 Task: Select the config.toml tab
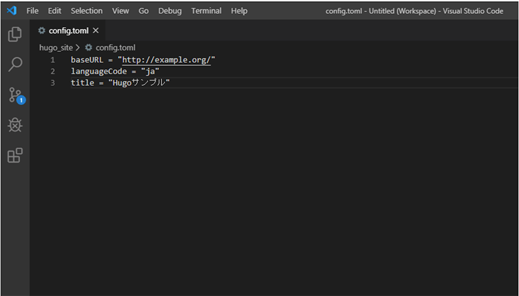pos(69,31)
